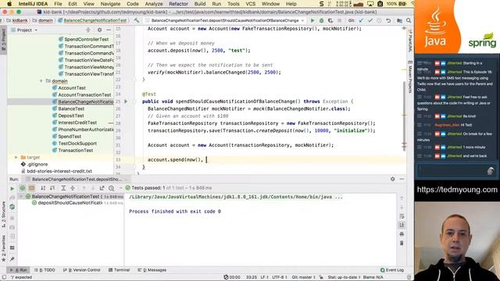This screenshot has width=500, height=281.
Task: Open the Tools menu
Action: point(234,4)
